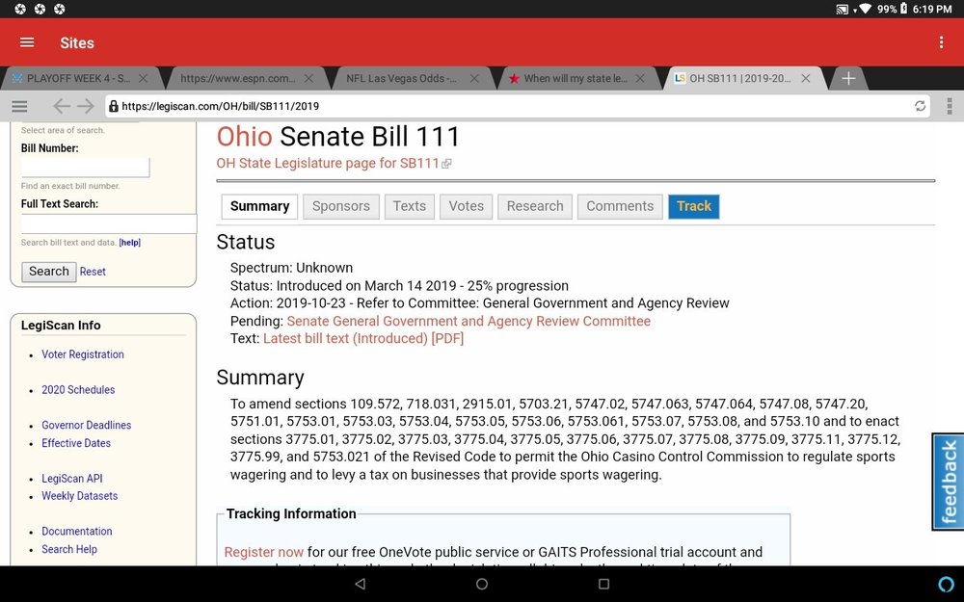Go back to the previous page

click(x=61, y=106)
